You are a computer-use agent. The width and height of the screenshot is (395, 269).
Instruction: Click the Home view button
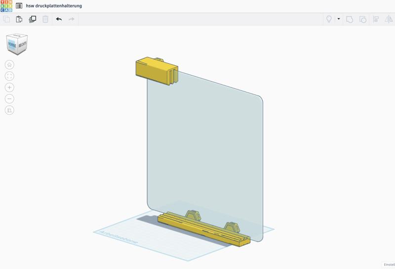[9, 65]
